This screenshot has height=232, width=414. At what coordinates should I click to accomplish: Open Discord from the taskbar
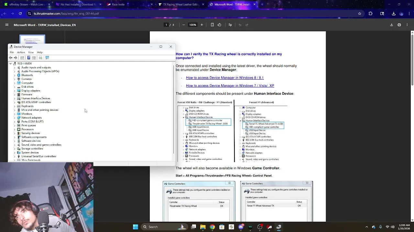(x=241, y=227)
